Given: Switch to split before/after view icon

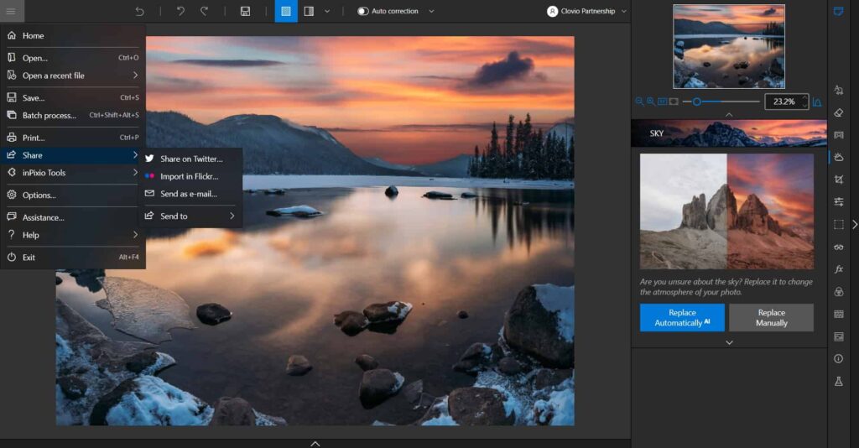Looking at the screenshot, I should click(309, 11).
